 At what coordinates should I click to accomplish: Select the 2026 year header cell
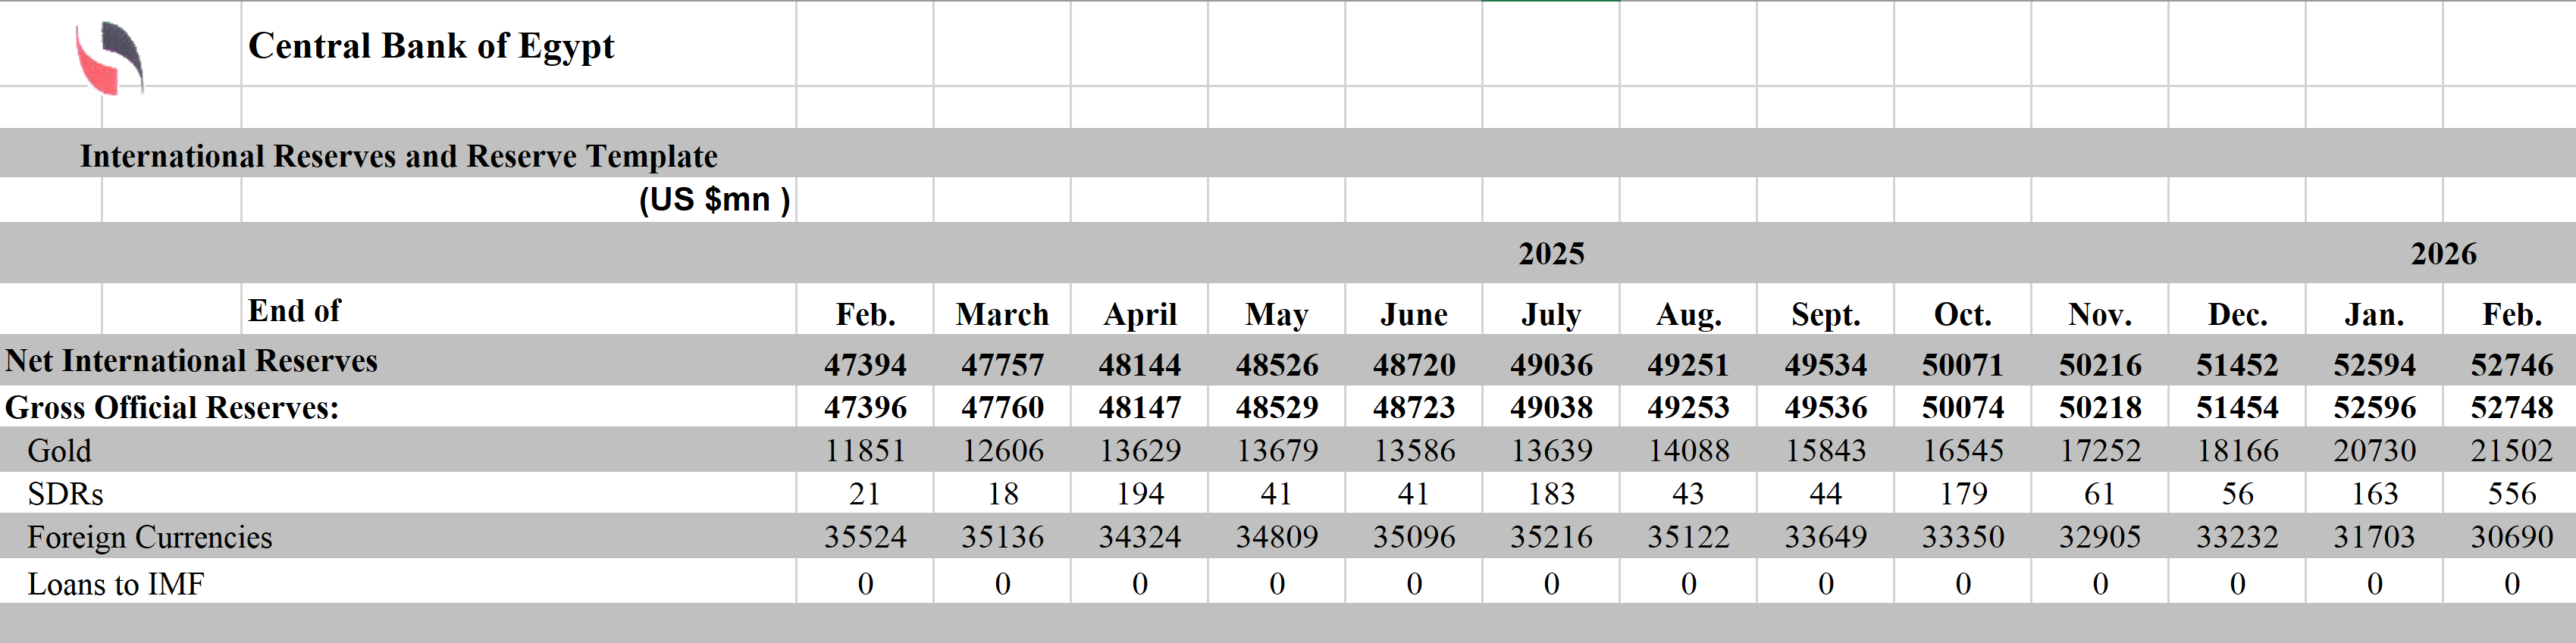(x=2443, y=254)
